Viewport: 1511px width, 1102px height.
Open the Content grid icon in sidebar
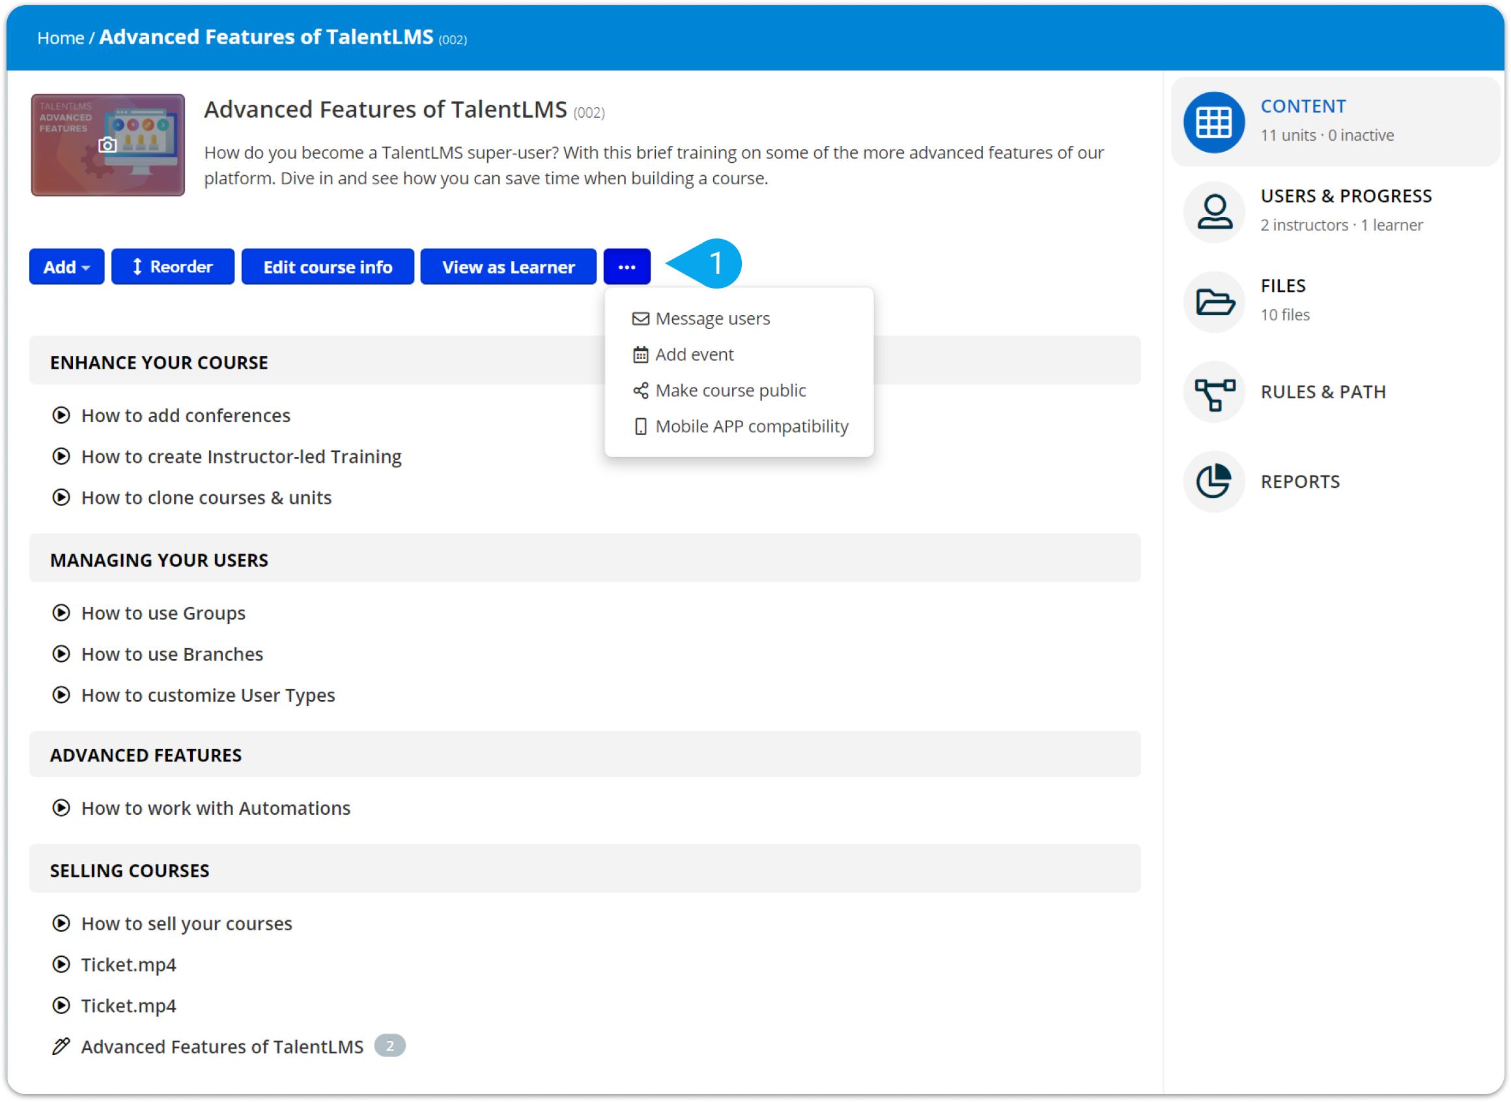(x=1213, y=122)
